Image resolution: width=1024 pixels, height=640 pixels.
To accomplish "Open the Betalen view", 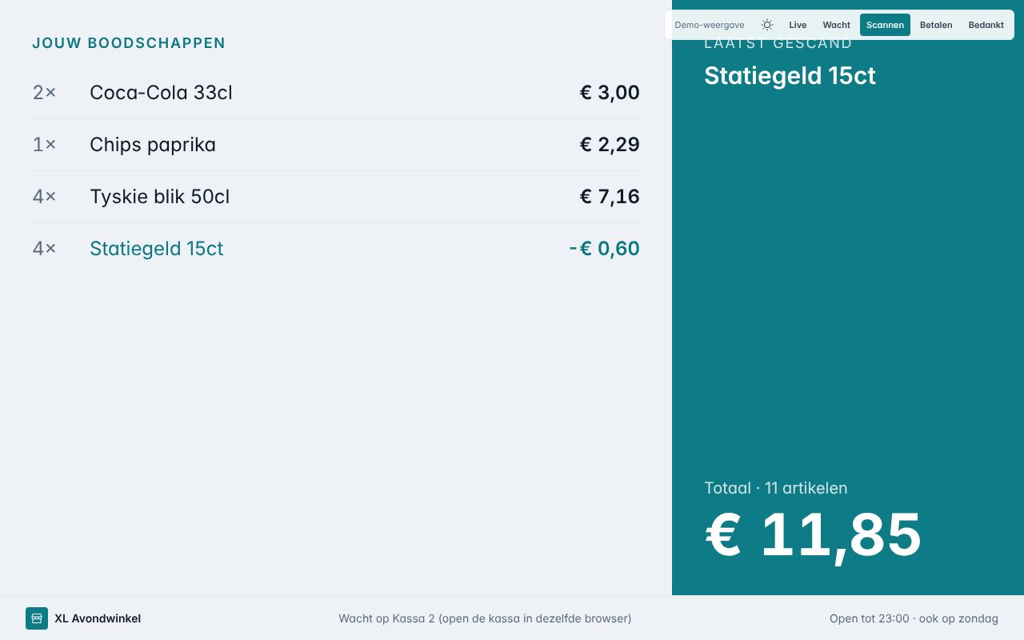I will coord(936,25).
